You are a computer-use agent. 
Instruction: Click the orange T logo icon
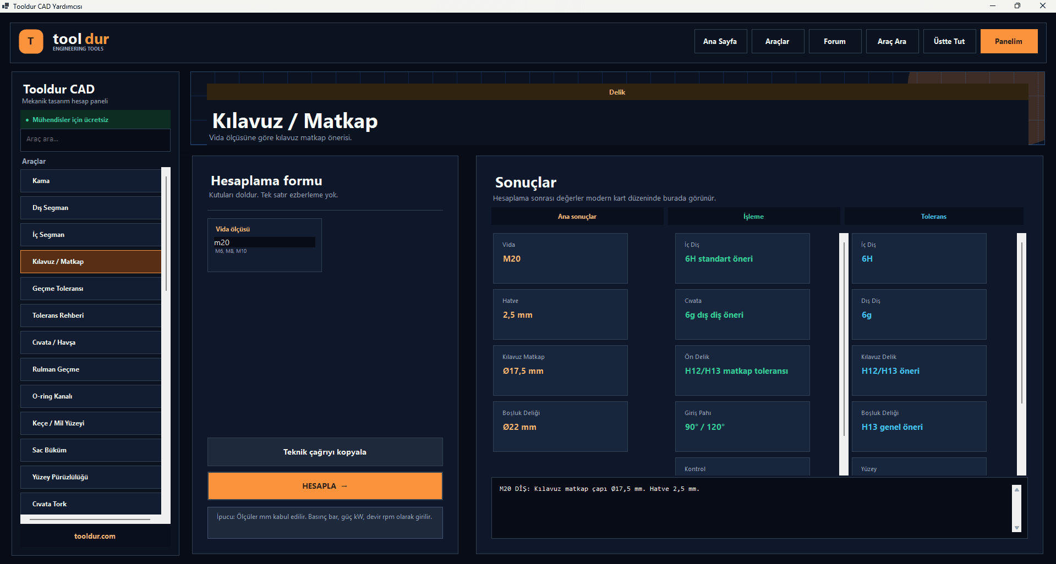click(x=31, y=41)
